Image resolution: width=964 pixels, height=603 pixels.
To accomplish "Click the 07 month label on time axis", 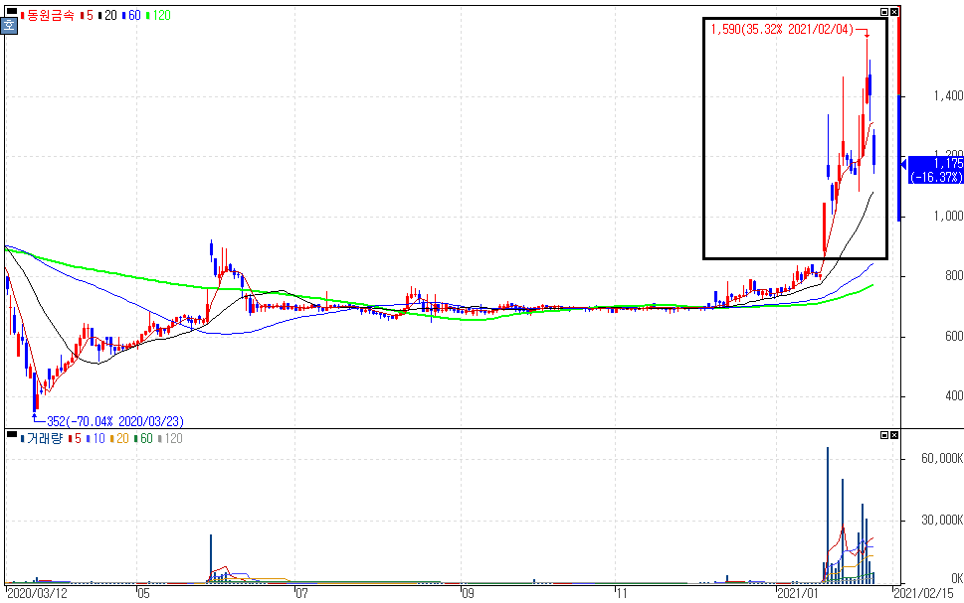I will (x=301, y=594).
